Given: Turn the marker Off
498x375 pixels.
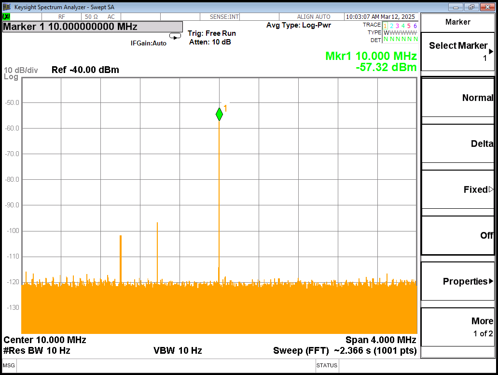Looking at the screenshot, I should pyautogui.click(x=457, y=235).
